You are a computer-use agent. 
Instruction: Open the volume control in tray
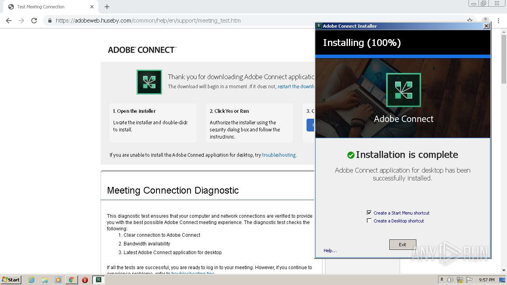coord(450,280)
